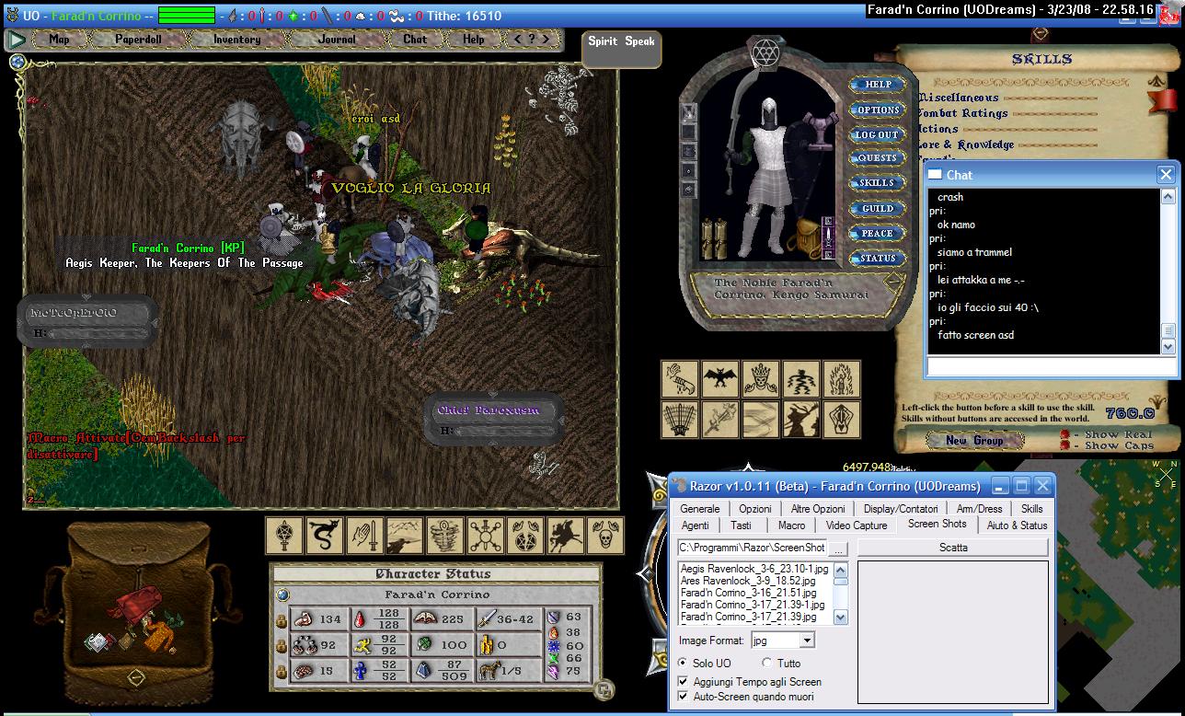1185x716 pixels.
Task: Activate the wavy figure spell icon
Action: pos(800,379)
